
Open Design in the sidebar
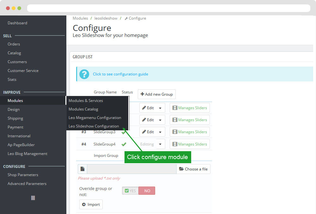click(14, 110)
